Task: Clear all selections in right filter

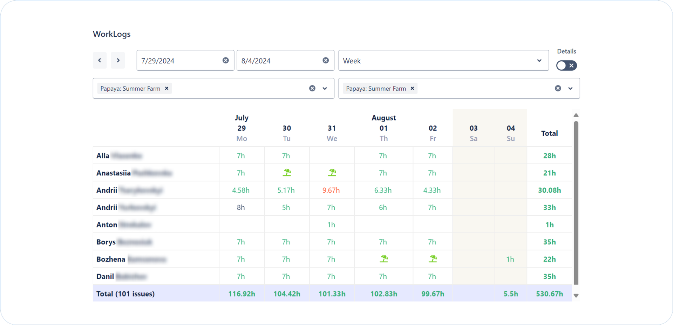Action: [558, 88]
